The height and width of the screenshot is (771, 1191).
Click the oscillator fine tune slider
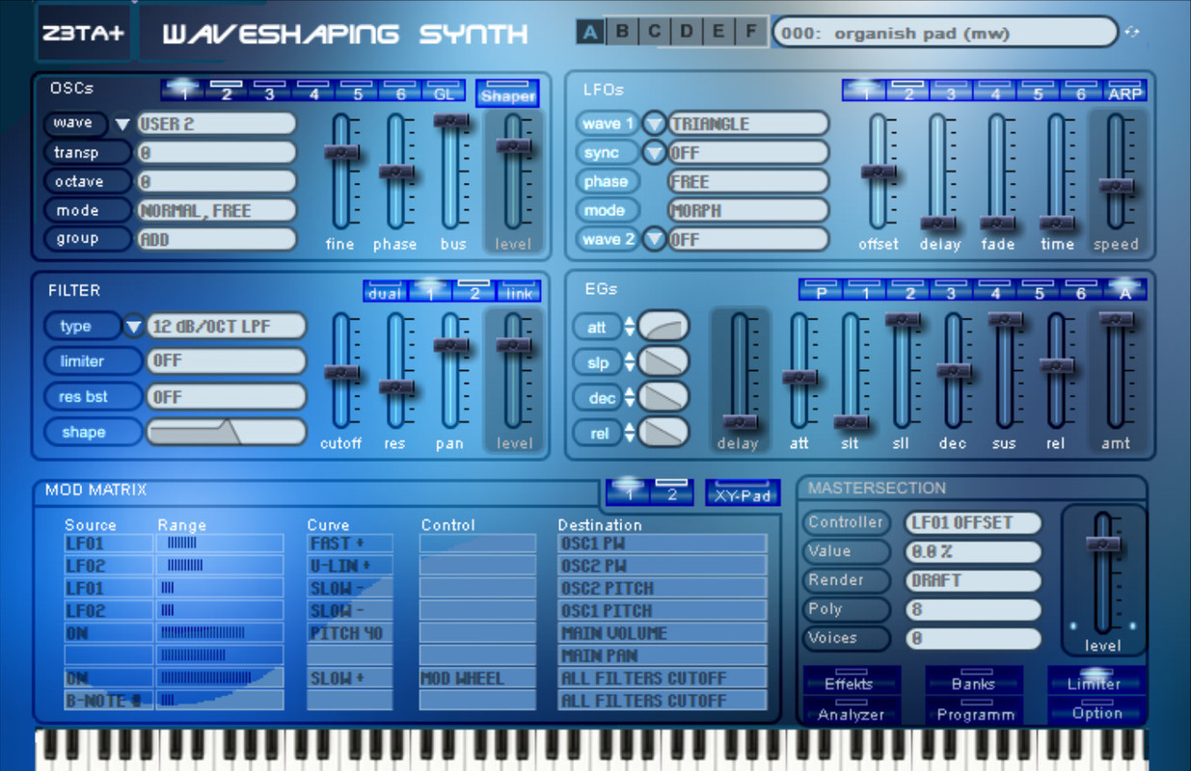click(341, 172)
